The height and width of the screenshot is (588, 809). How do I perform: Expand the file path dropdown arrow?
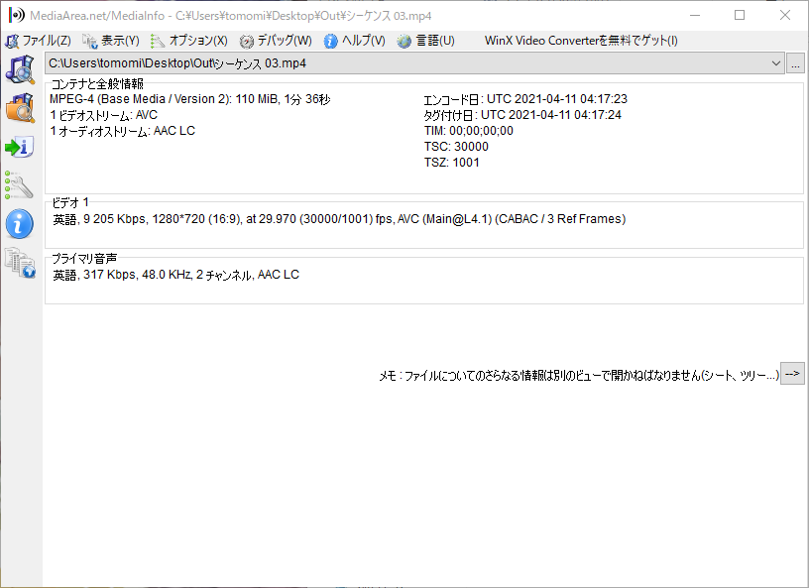[x=775, y=63]
